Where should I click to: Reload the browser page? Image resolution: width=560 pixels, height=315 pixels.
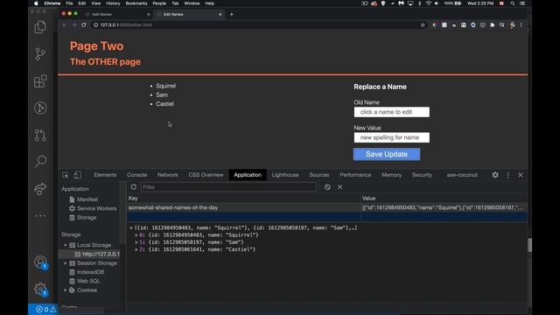point(84,25)
